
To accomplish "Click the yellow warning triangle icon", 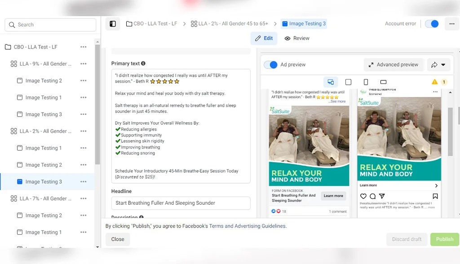I will coord(434,82).
